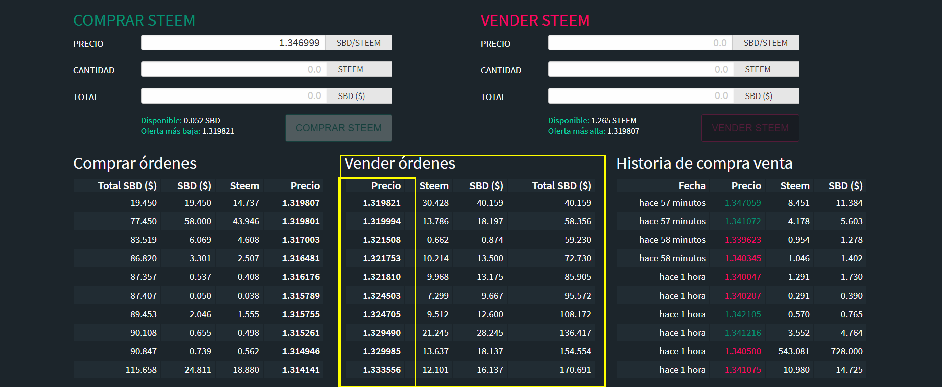
Task: Click the Precio input under Vender Steem
Action: coord(640,43)
